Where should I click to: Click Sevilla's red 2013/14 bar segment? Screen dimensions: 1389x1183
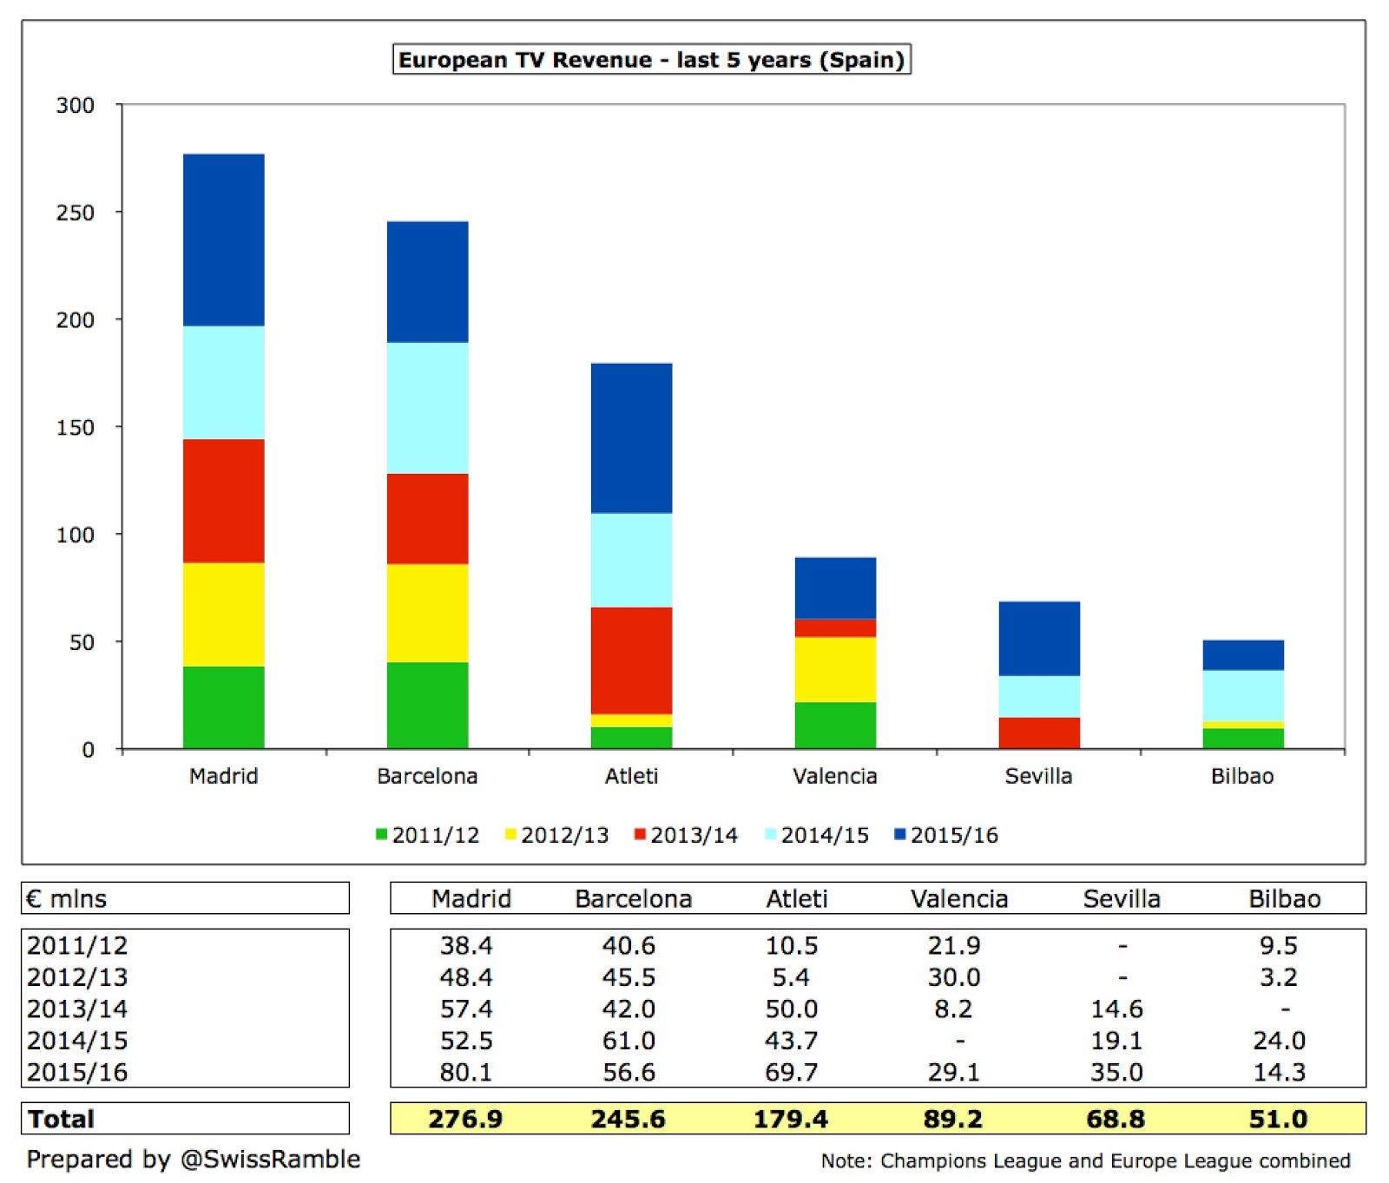1040,733
